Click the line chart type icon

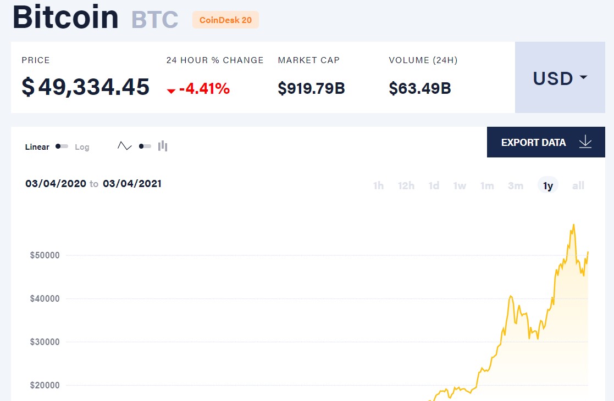coord(125,146)
